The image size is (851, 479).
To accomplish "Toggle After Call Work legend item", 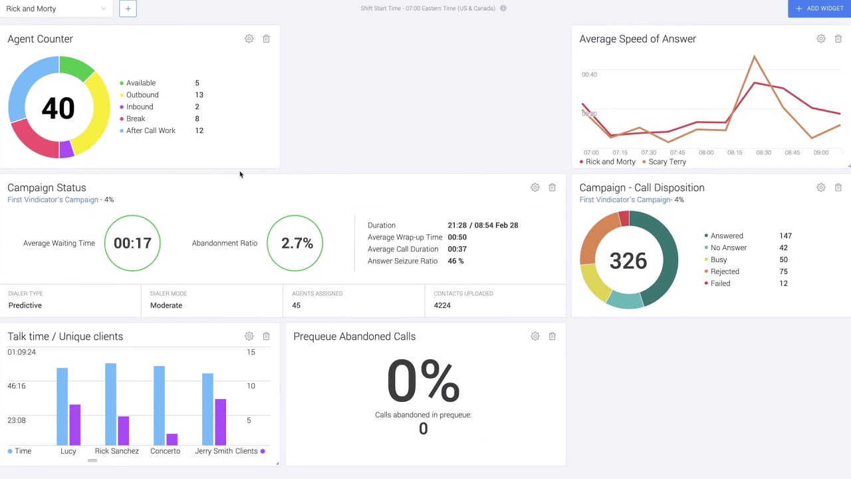I will coord(148,131).
